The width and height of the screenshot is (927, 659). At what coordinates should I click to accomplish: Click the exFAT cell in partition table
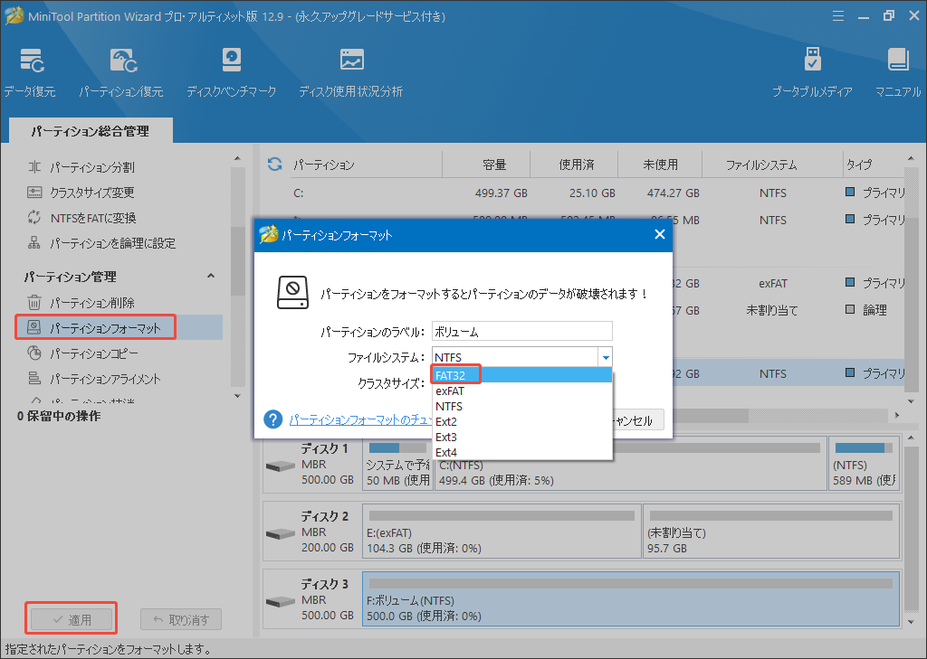coord(773,284)
